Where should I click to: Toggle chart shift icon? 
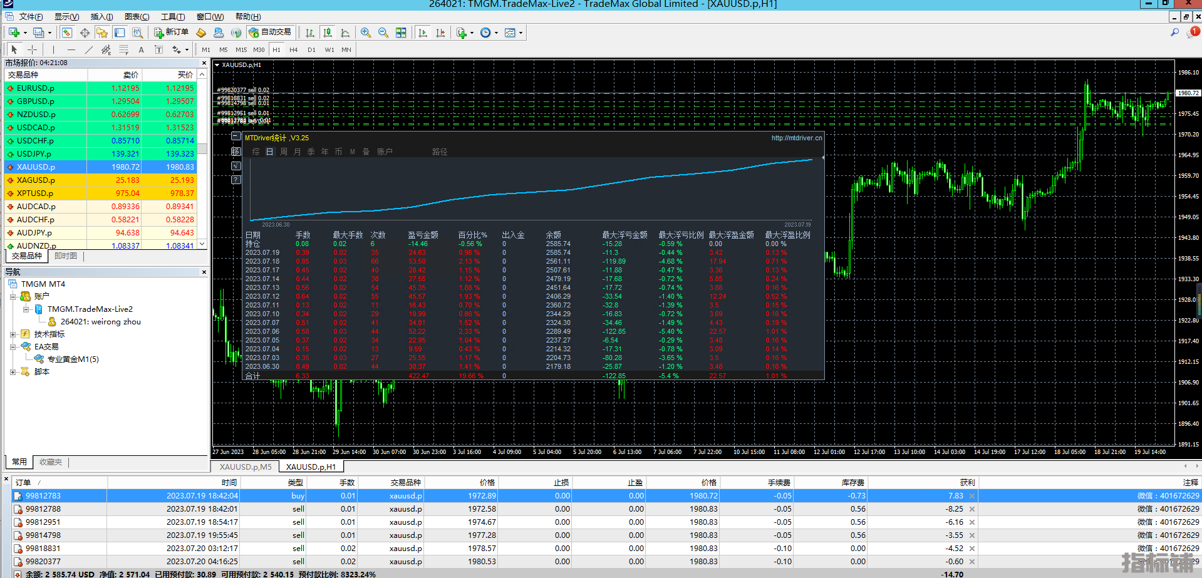point(440,33)
